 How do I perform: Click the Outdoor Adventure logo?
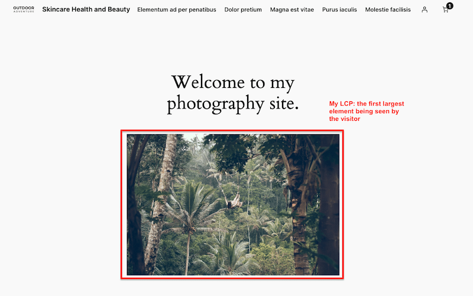(24, 9)
